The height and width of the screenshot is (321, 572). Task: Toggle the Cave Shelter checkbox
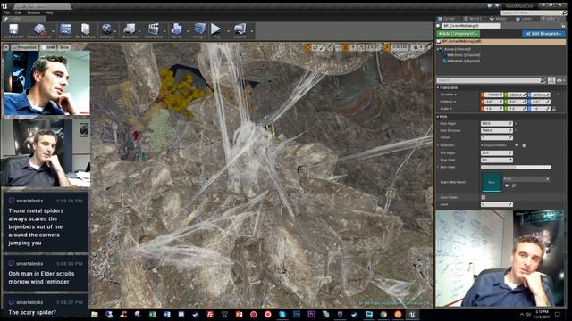coord(483,197)
